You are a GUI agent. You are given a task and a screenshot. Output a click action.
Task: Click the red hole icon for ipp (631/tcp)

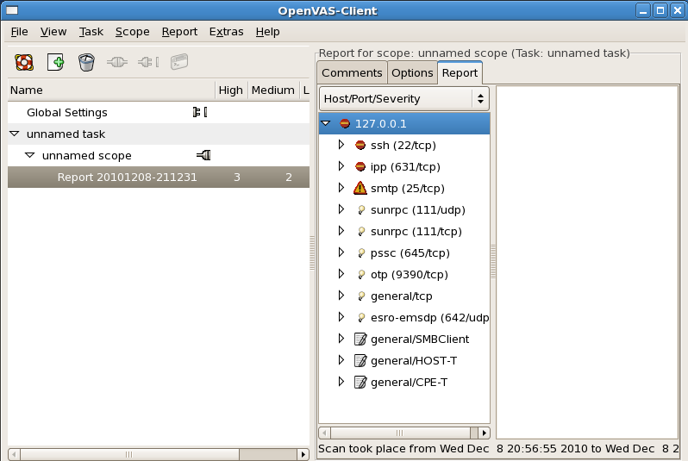click(360, 166)
